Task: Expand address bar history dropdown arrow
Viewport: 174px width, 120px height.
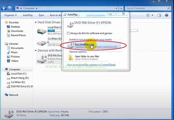Action: click(116, 8)
